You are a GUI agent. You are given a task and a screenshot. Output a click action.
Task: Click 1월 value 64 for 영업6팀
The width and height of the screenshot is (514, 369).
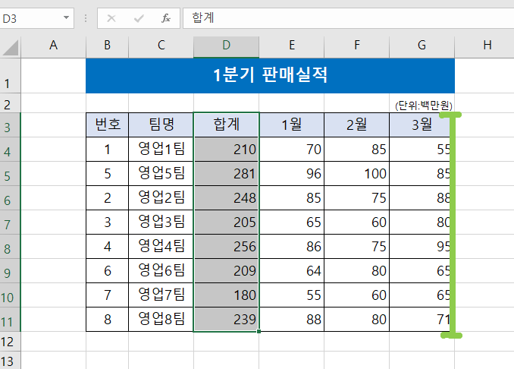(291, 270)
